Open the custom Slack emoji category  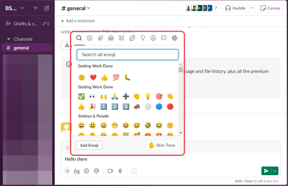[x=174, y=38]
